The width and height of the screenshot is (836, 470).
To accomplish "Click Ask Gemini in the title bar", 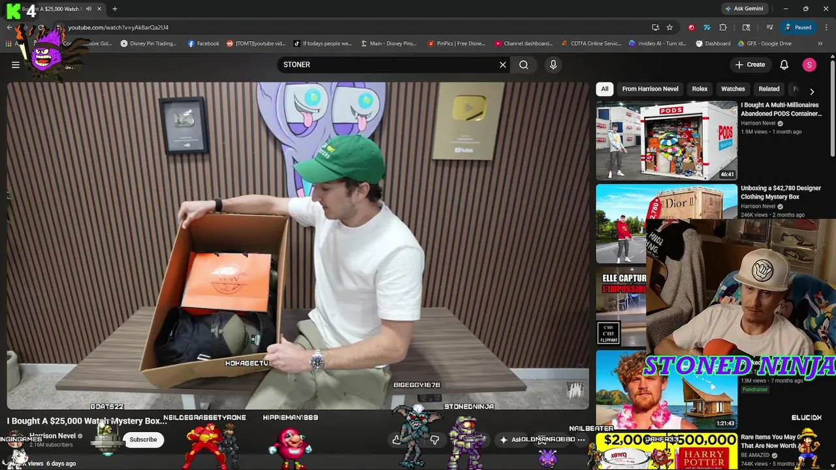I will pos(744,9).
